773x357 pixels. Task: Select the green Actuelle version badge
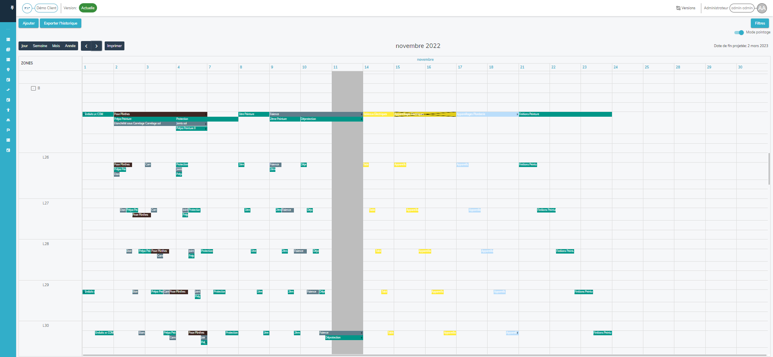pos(88,8)
